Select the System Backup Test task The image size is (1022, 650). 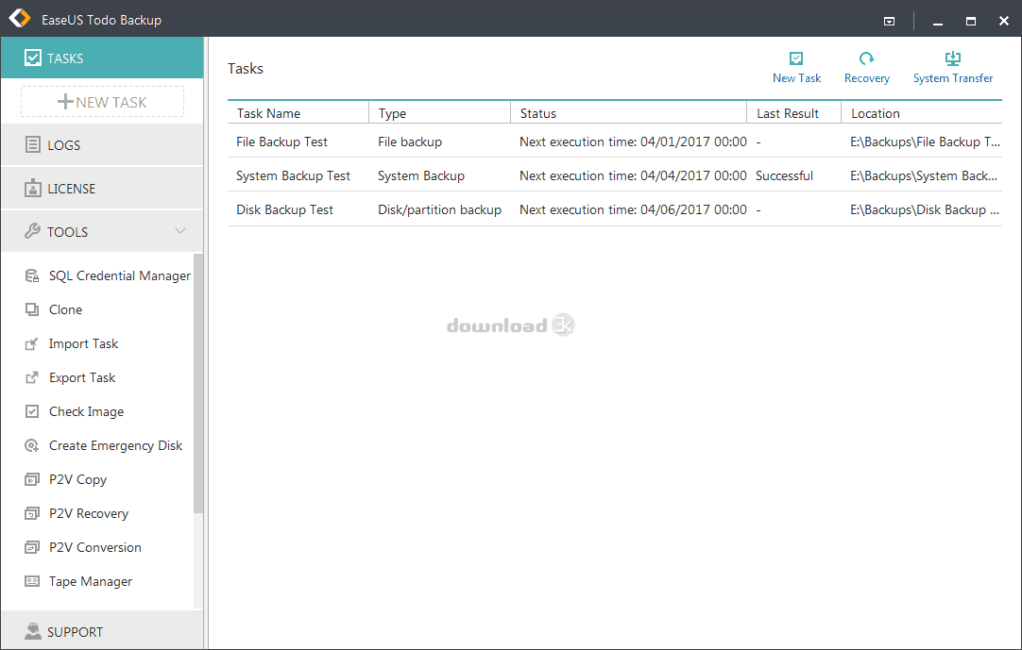pyautogui.click(x=293, y=175)
